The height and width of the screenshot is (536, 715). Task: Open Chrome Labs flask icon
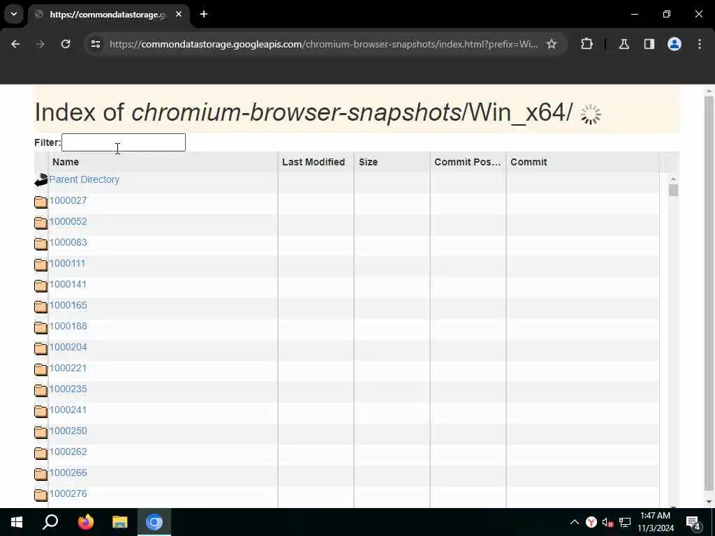624,44
